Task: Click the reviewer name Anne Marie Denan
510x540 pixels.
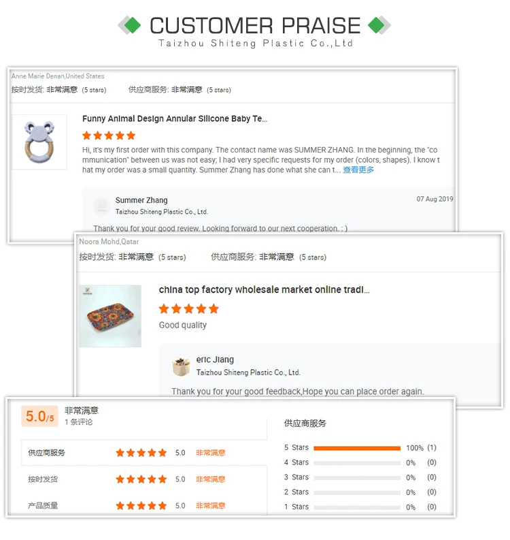Action: [58, 76]
